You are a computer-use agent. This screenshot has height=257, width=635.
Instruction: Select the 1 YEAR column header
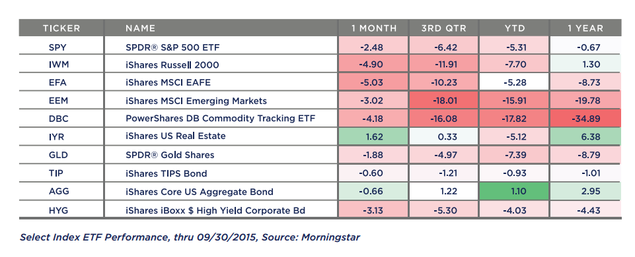click(585, 28)
